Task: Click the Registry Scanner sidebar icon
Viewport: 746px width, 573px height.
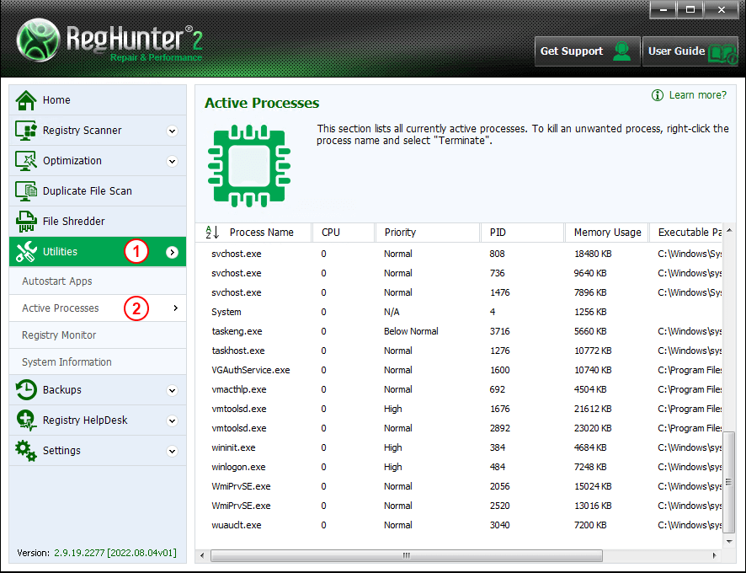Action: click(27, 131)
